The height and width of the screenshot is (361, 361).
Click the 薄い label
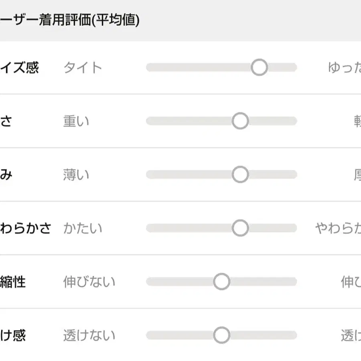click(76, 175)
